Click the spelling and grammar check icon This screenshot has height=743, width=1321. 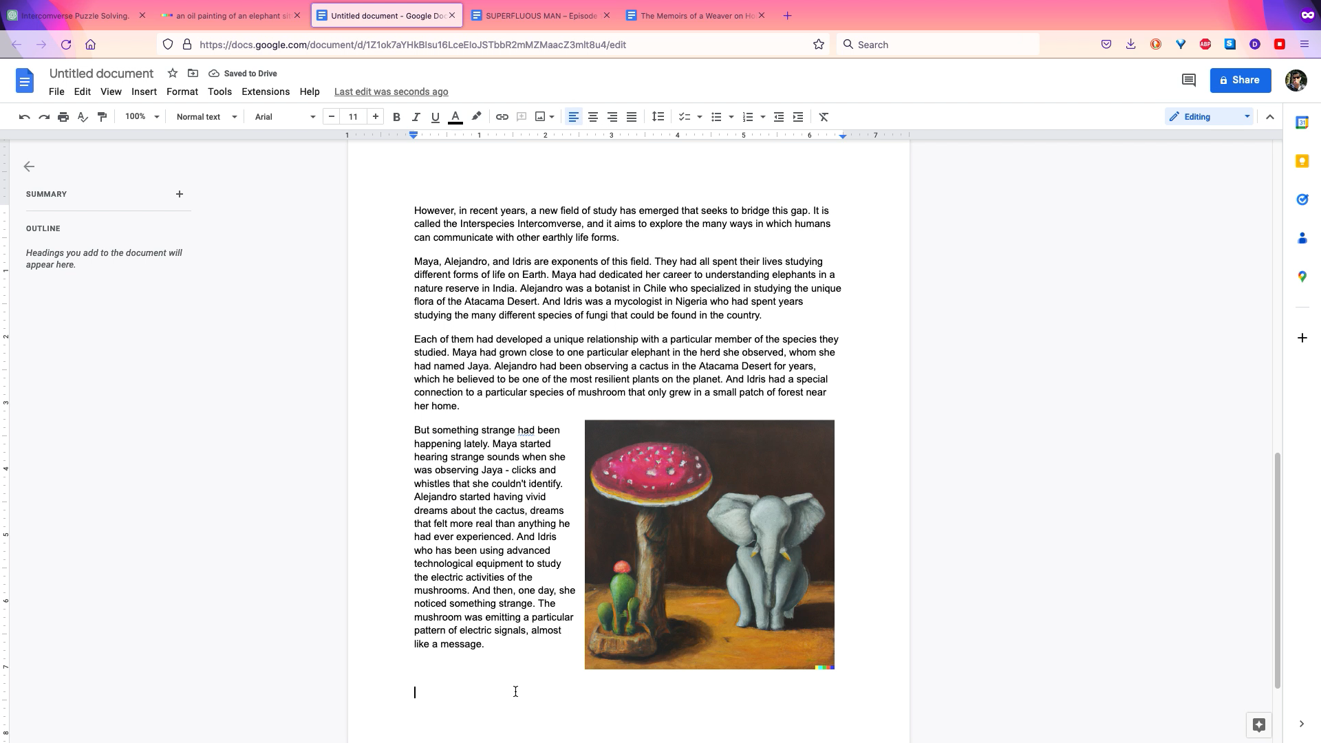[83, 117]
